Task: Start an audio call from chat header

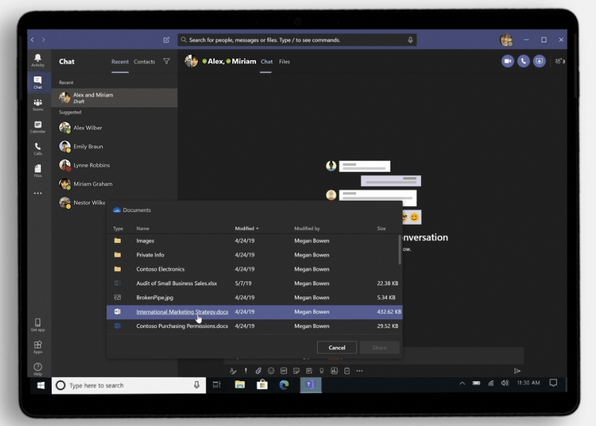Action: click(523, 61)
